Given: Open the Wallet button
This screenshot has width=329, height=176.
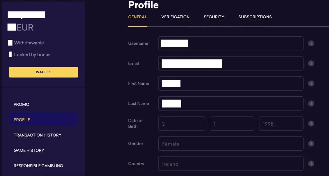Looking at the screenshot, I should (43, 72).
